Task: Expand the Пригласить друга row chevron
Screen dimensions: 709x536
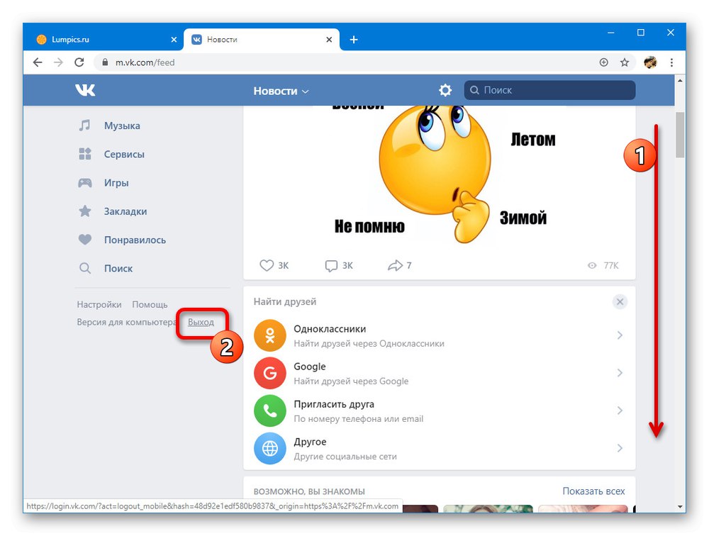Action: (x=620, y=411)
